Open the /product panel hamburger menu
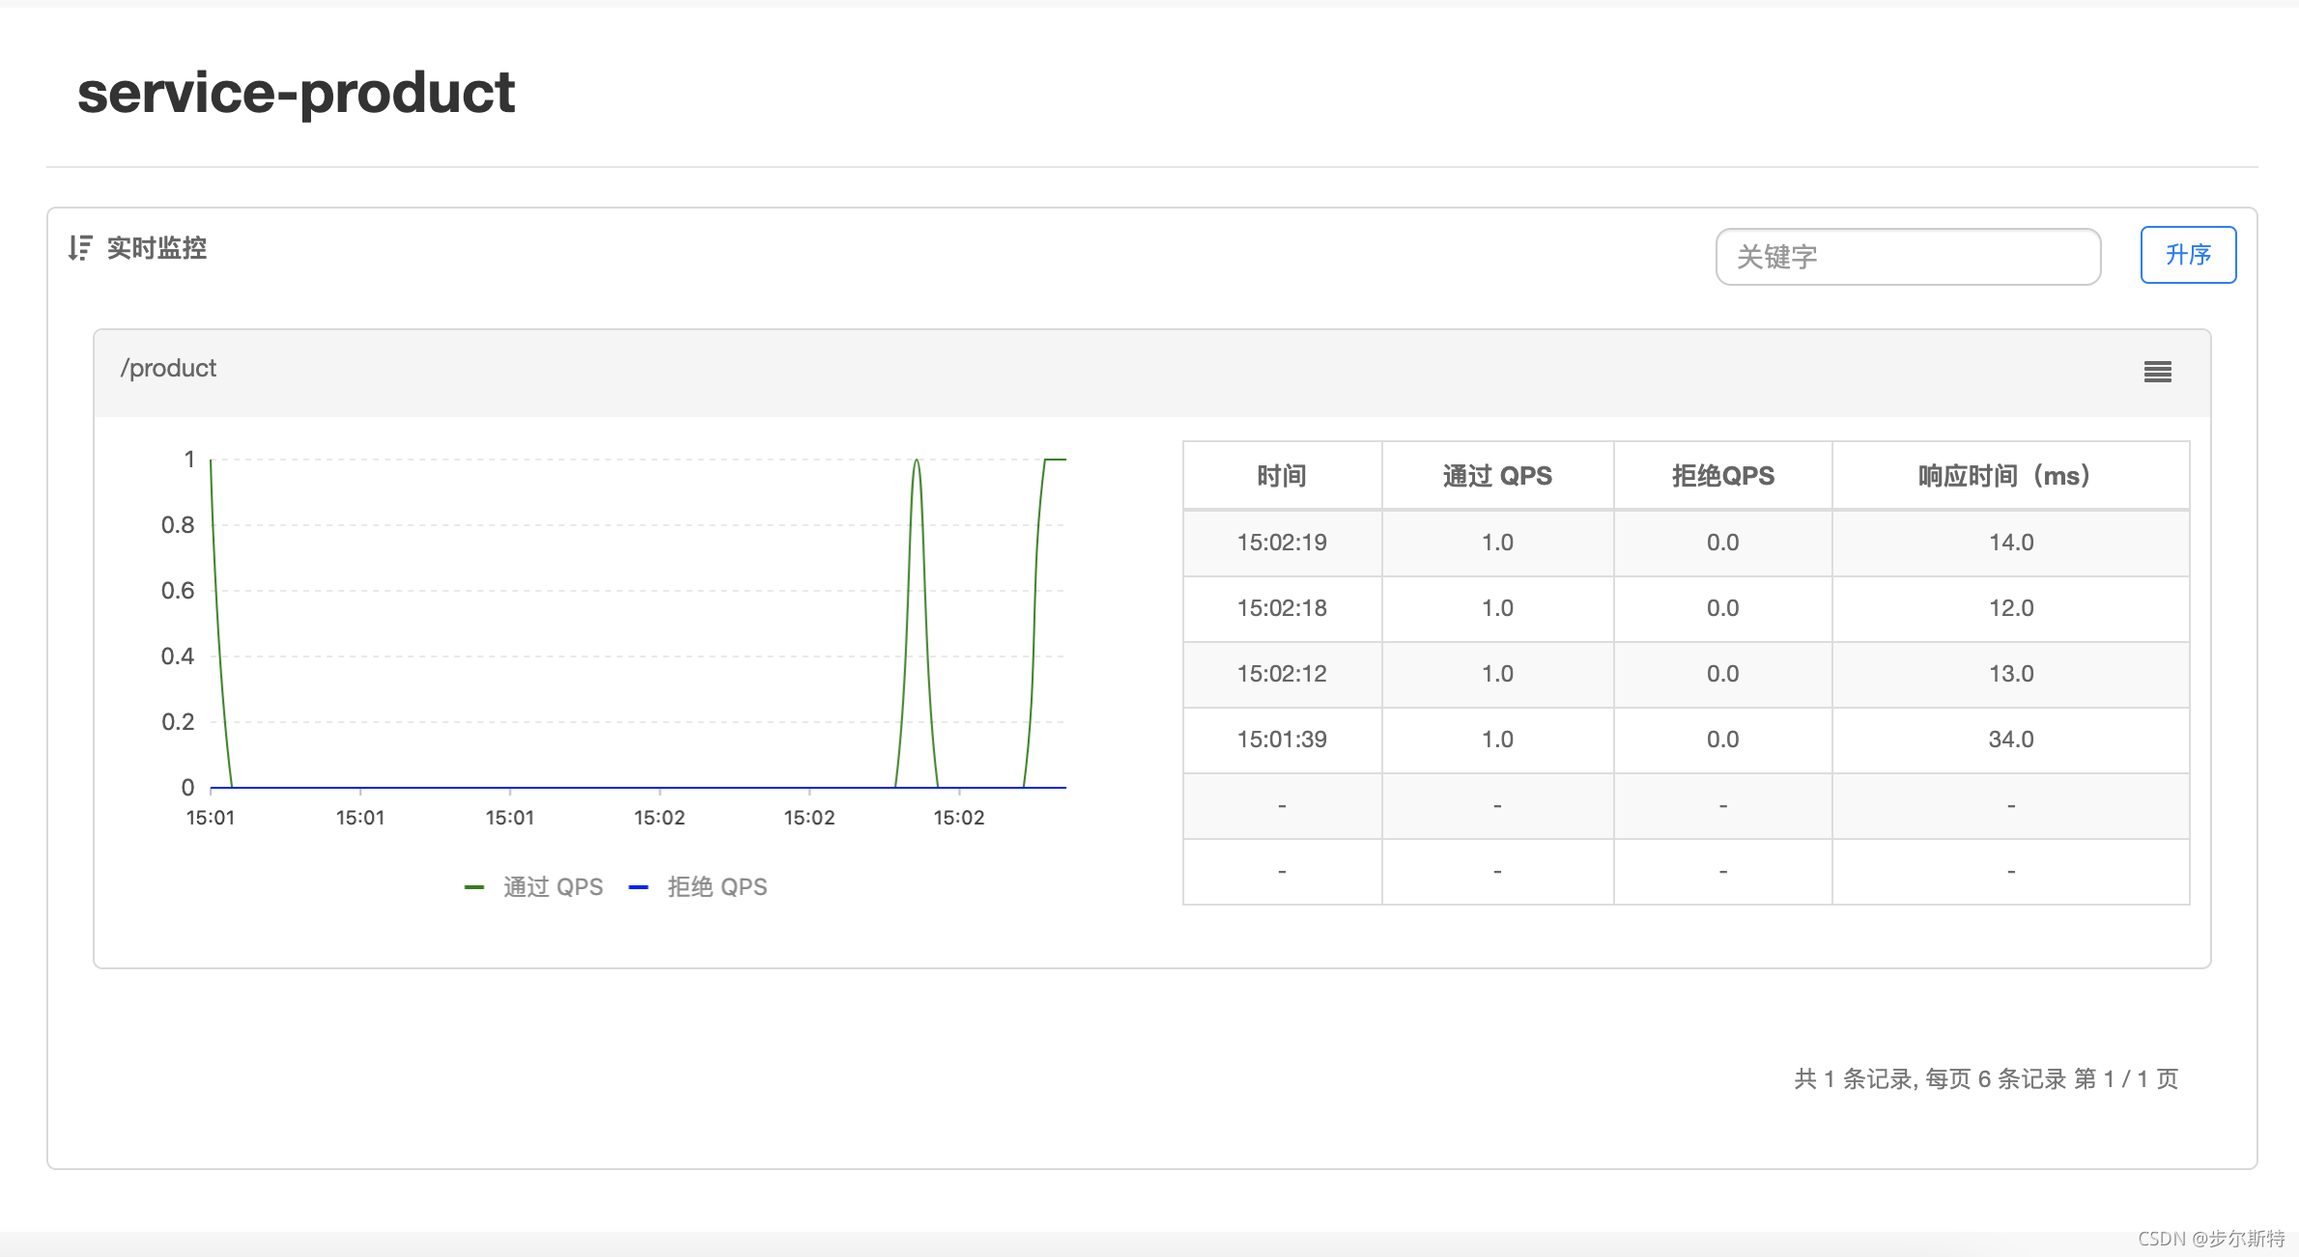 click(2157, 372)
